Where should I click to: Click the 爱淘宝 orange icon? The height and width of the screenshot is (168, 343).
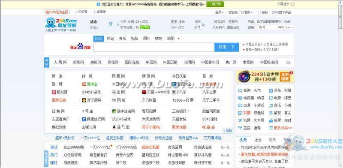[84, 84]
